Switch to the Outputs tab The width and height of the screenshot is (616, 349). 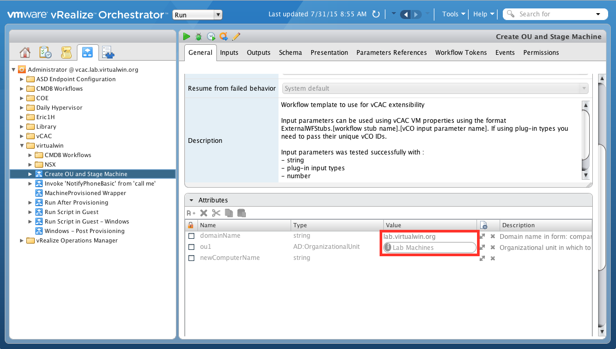click(259, 53)
